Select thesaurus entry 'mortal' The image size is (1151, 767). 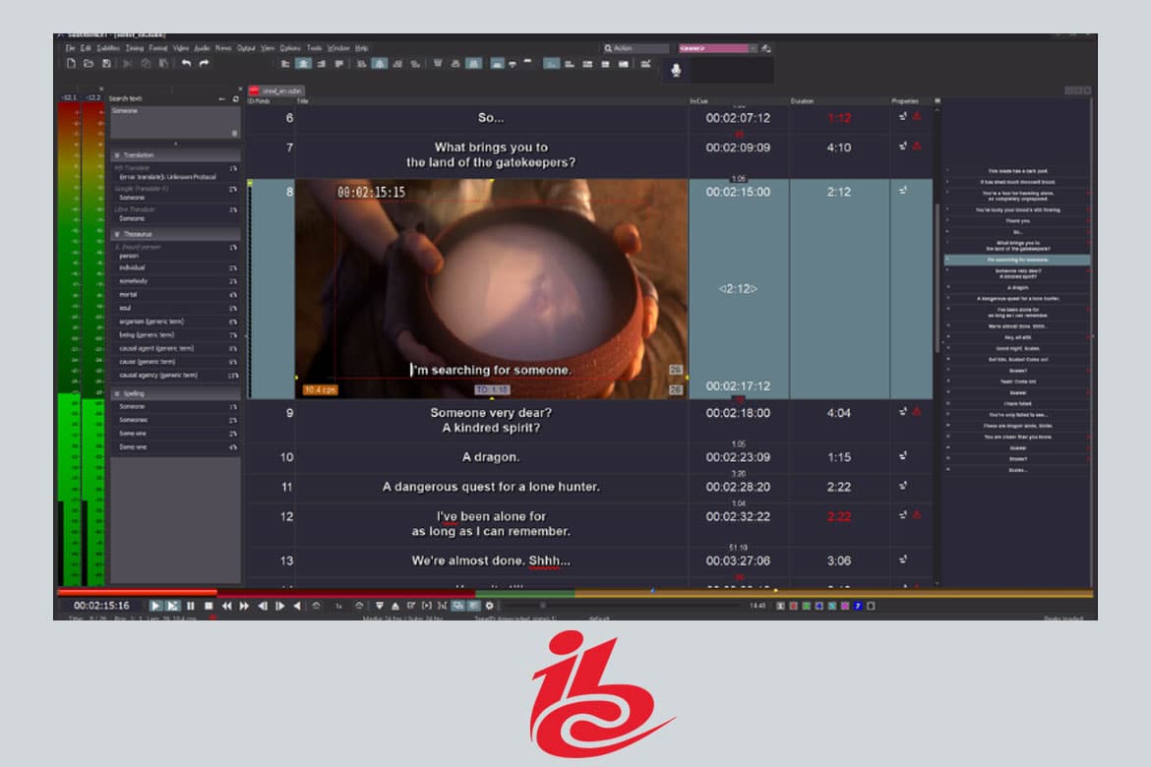coord(128,295)
